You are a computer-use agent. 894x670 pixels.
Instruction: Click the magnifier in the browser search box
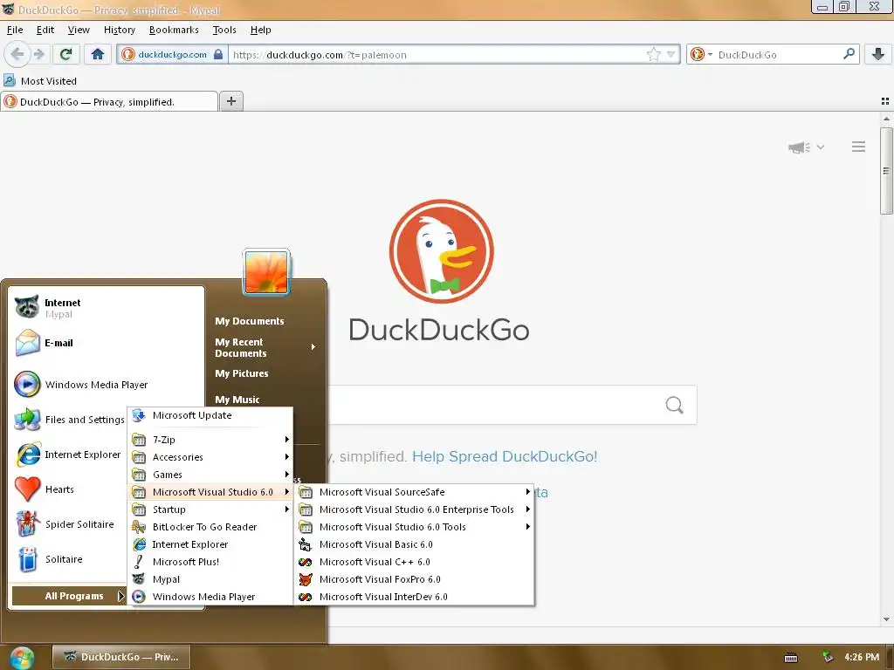[849, 54]
